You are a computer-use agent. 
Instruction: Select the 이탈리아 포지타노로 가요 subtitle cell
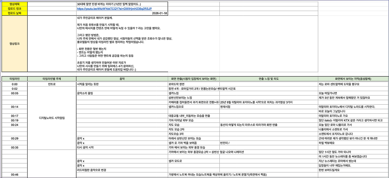tap(353, 116)
